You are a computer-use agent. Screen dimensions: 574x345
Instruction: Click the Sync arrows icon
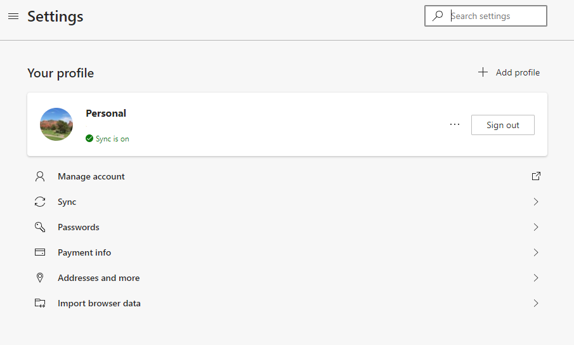point(40,202)
